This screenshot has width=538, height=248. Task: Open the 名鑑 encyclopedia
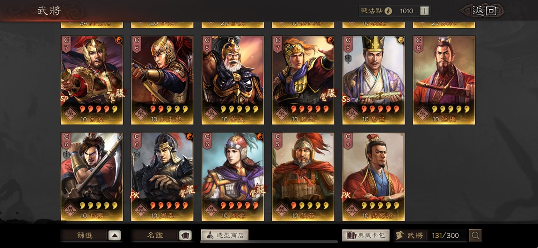point(155,235)
